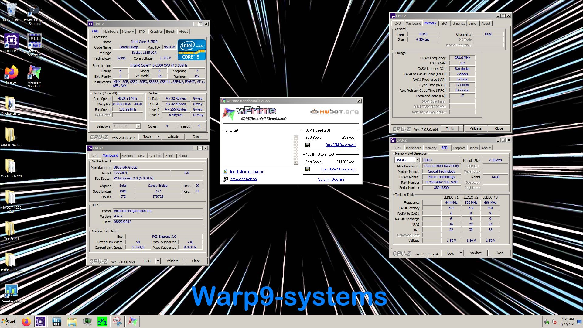Click the volume tray icon
This screenshot has width=583, height=328.
pyautogui.click(x=554, y=322)
